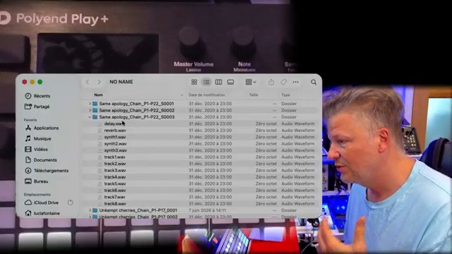Open Vidéos in the sidebar
The width and height of the screenshot is (452, 254).
(x=36, y=149)
